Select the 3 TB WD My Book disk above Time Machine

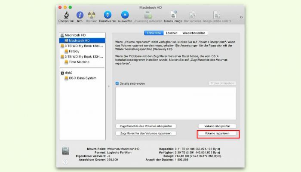pyautogui.click(x=83, y=57)
